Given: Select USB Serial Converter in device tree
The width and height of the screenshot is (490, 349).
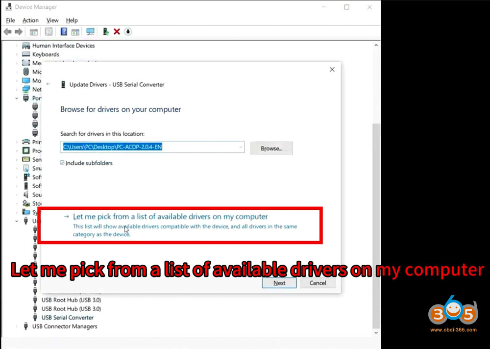Looking at the screenshot, I should [67, 318].
